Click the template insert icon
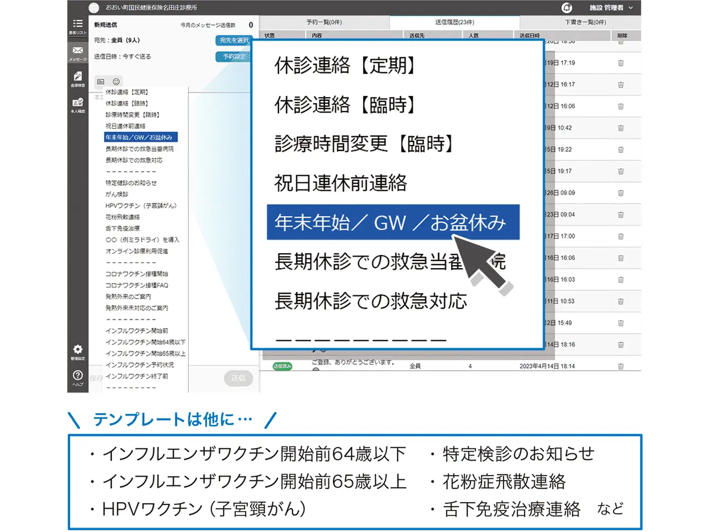The image size is (710, 532). [x=101, y=81]
